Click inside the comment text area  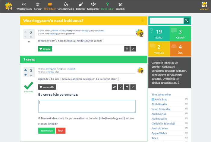[87, 106]
